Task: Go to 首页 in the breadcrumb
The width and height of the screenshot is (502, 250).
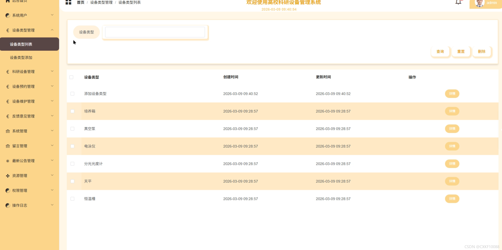Action: pyautogui.click(x=80, y=2)
